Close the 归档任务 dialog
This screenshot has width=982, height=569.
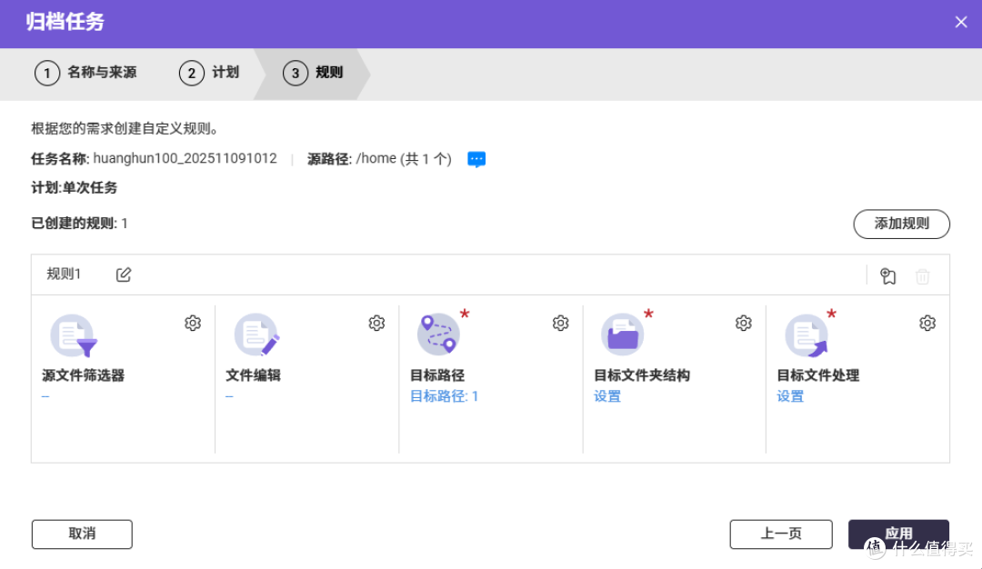click(961, 22)
